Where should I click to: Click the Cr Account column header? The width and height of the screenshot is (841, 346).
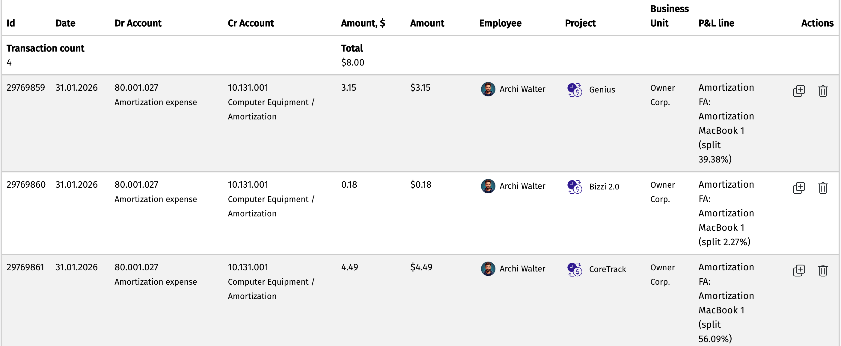pyautogui.click(x=251, y=23)
